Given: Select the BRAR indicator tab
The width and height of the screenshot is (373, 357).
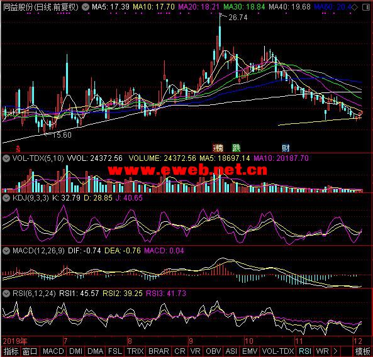Looking at the screenshot, I should coord(159,351).
